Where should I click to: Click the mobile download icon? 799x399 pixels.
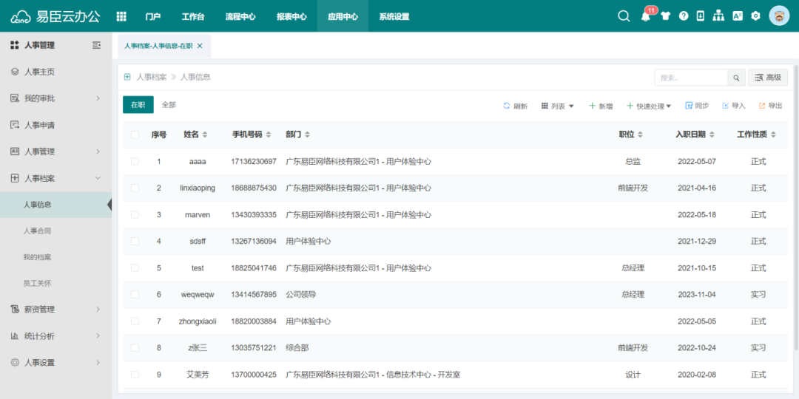pos(701,16)
